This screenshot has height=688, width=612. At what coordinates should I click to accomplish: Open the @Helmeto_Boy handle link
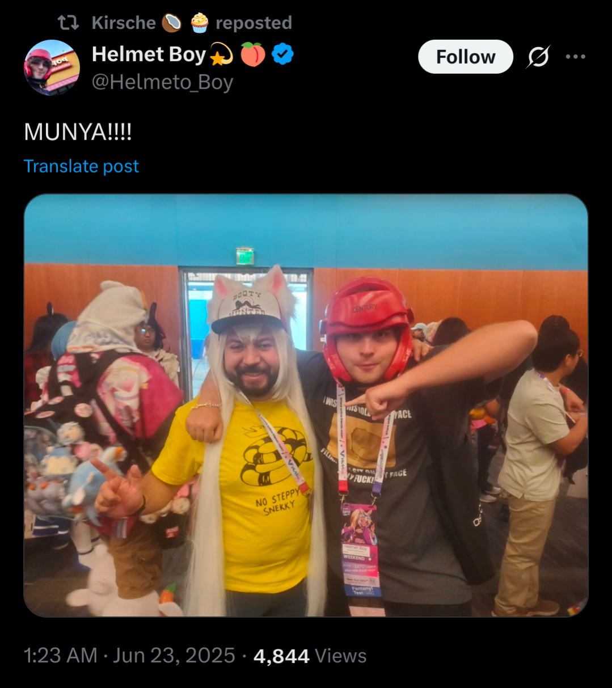click(162, 82)
